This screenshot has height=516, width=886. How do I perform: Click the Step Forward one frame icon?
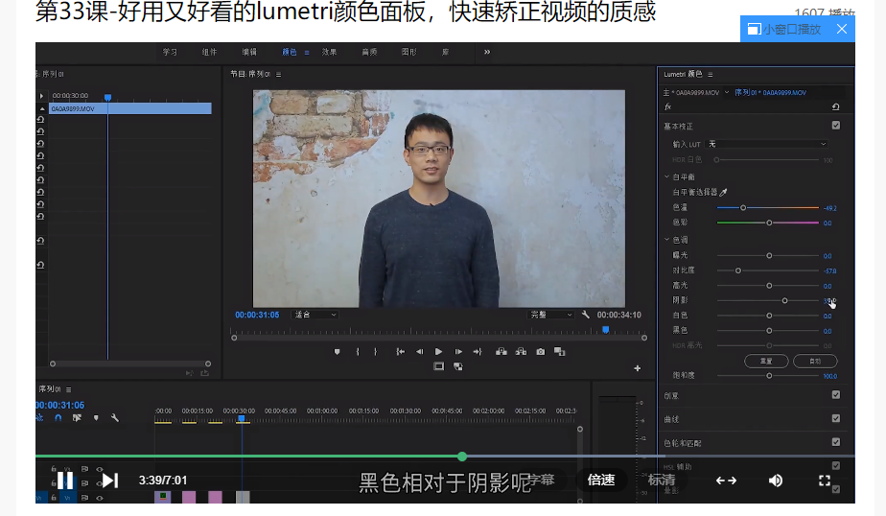[458, 352]
